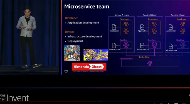Click the speaker video area on the left

pyautogui.click(x=30, y=37)
